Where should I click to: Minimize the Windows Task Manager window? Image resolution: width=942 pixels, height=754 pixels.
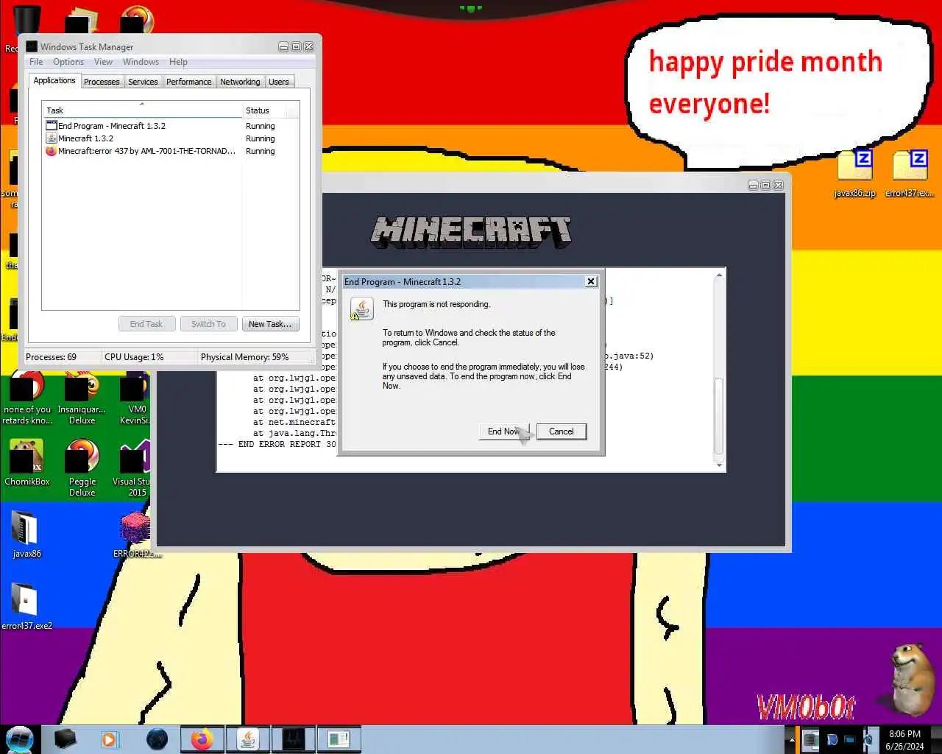(x=283, y=47)
